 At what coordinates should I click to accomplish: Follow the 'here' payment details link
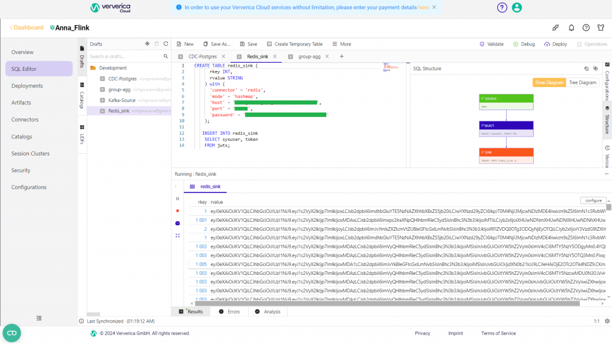423,7
